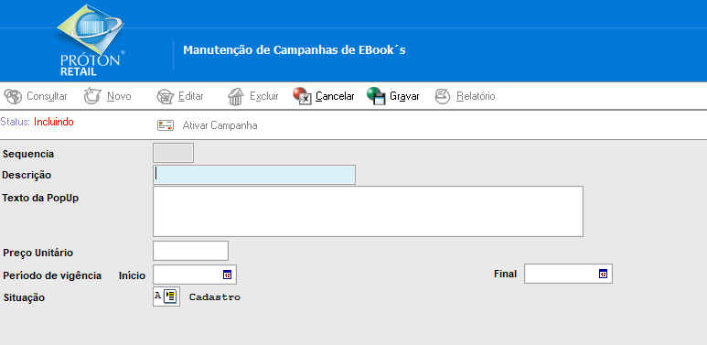This screenshot has width=707, height=345.
Task: Focus the Preço Unitário field
Action: (191, 251)
